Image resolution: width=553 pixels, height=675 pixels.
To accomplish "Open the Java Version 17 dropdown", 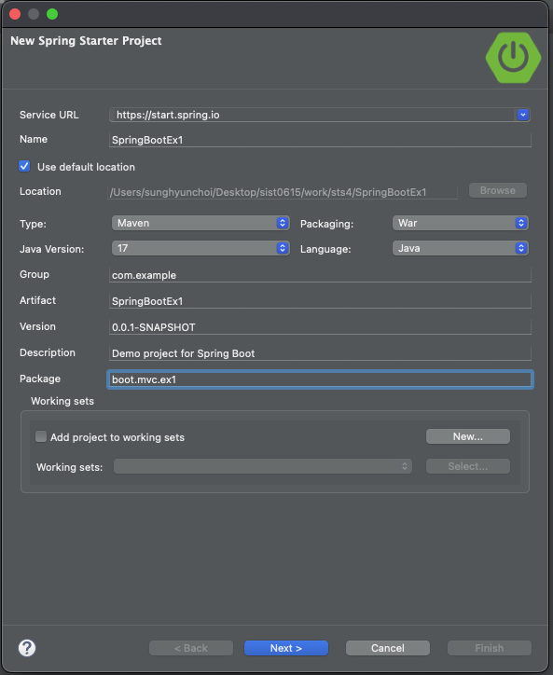I will (200, 248).
